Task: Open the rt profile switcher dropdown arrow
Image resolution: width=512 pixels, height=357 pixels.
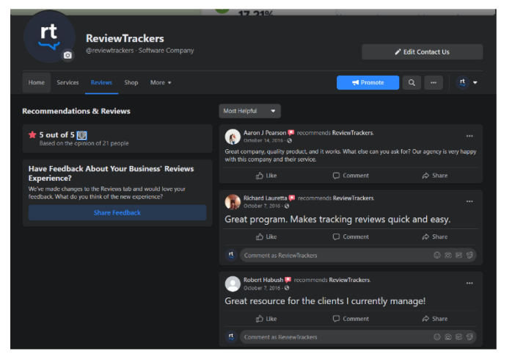Action: (x=475, y=83)
